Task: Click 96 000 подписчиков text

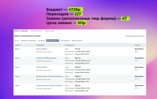Action: pyautogui.click(x=43, y=79)
